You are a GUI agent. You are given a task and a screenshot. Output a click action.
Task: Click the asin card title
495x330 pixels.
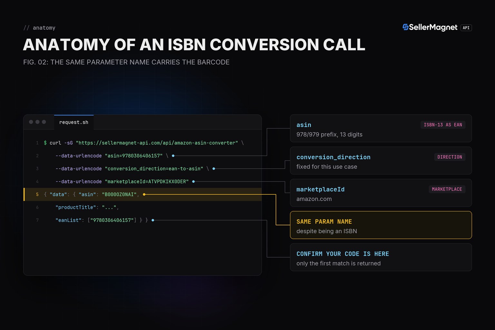point(304,125)
